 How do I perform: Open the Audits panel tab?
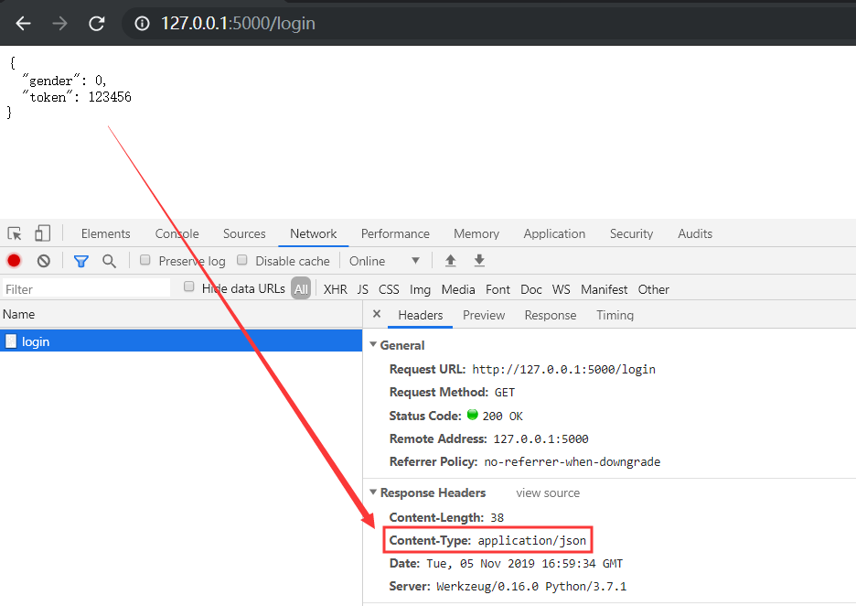coord(695,233)
